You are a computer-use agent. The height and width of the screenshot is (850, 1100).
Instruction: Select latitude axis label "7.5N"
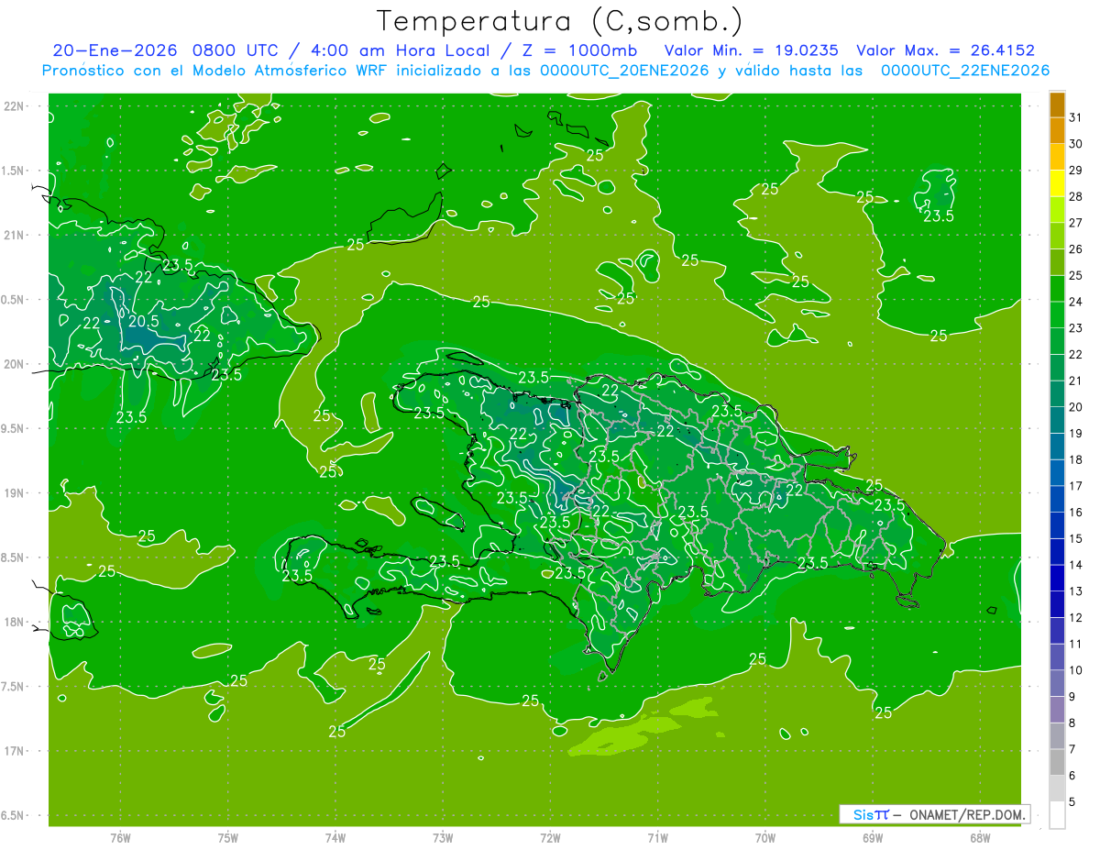(x=13, y=687)
